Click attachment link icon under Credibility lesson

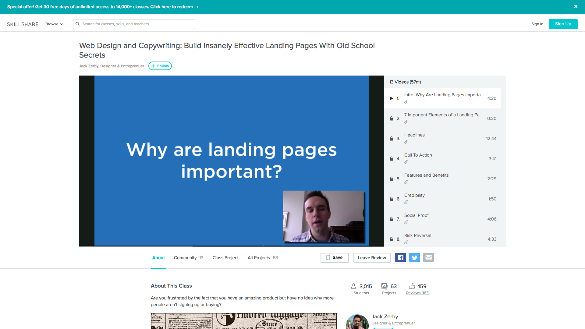406,202
